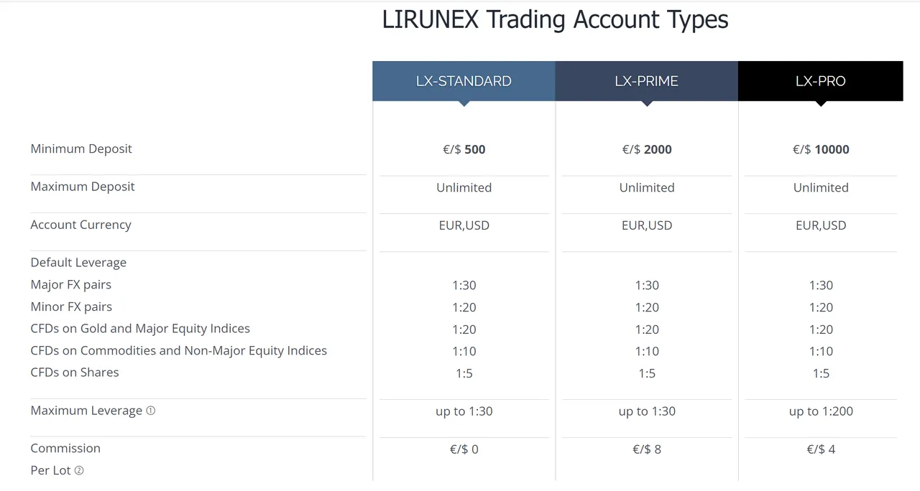
Task: Click 1:5 shares value under LX-STANDARD
Action: pyautogui.click(x=464, y=373)
